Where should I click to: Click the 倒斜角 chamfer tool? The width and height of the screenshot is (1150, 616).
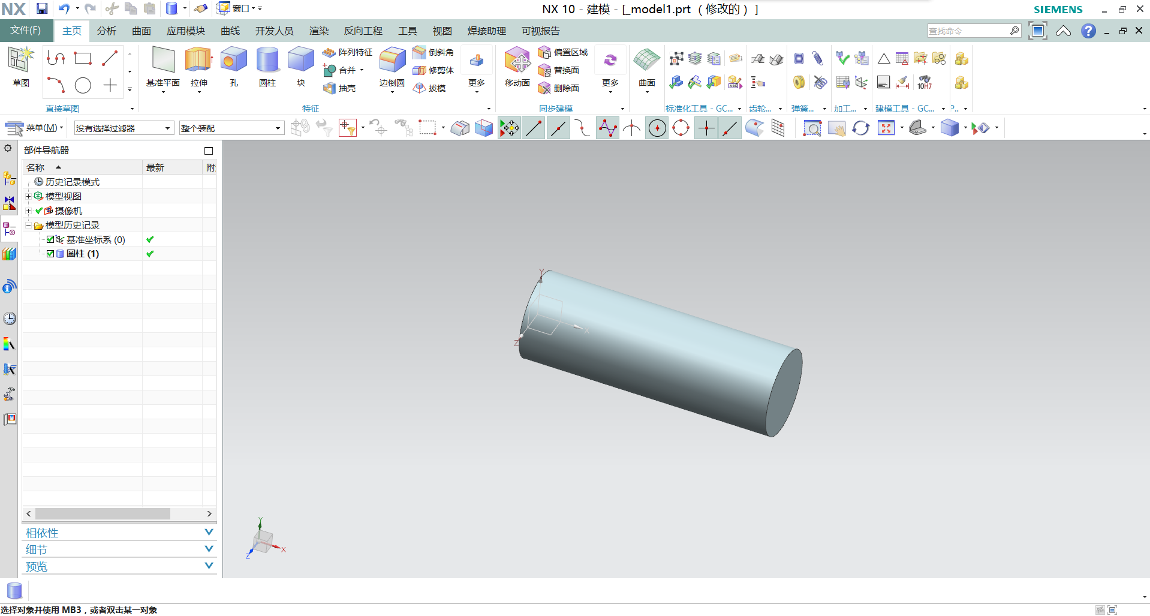click(x=433, y=52)
